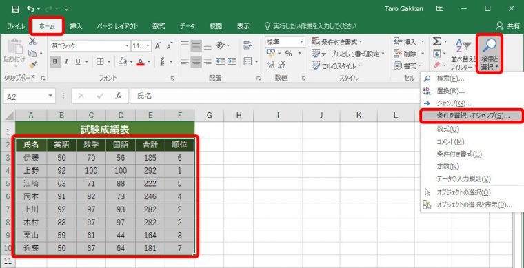Image resolution: width=524 pixels, height=268 pixels.
Task: Click the Copy icon in clipboard group
Action: point(32,54)
